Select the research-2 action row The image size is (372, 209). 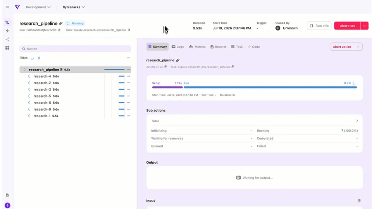[75, 83]
